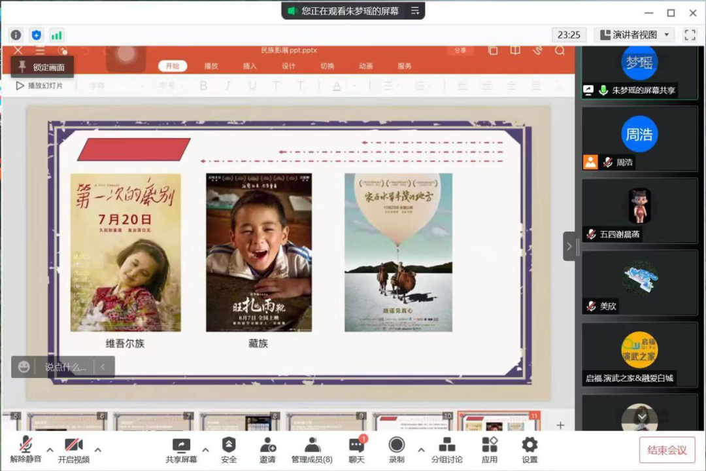Open Breakout rooms (分组讨论)

pos(446,450)
